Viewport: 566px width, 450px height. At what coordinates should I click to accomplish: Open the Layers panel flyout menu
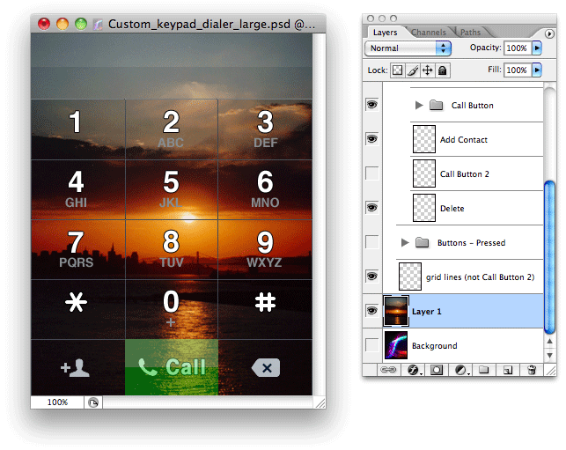[x=549, y=33]
